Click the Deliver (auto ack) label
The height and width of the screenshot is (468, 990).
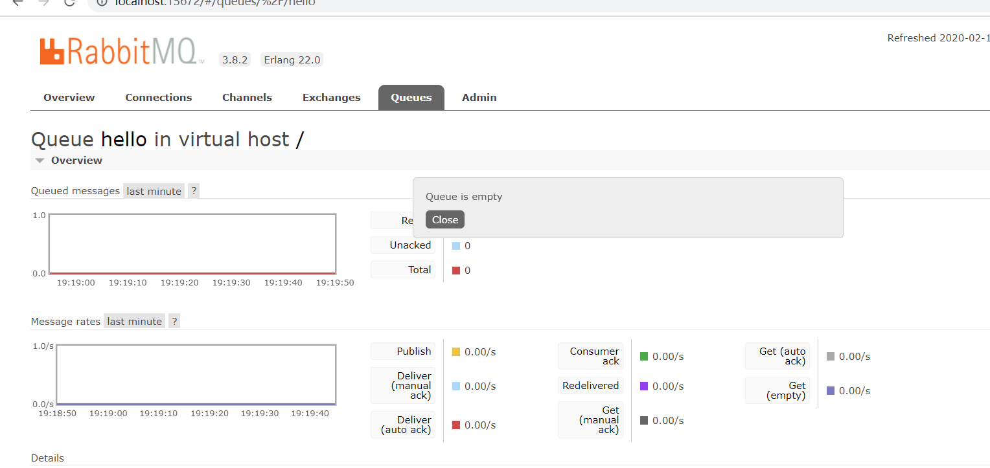coord(403,425)
